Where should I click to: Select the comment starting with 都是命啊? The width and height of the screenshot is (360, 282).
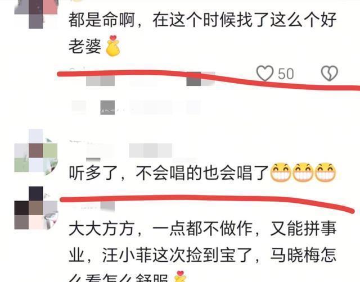click(x=202, y=33)
